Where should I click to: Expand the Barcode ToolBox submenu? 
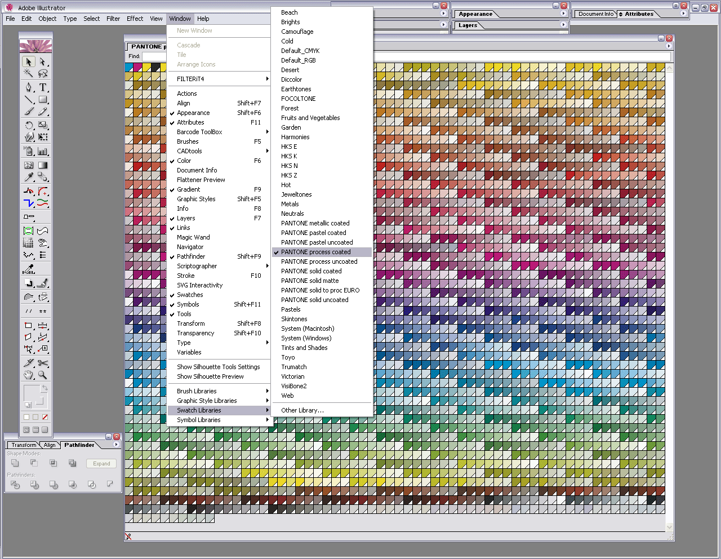tap(219, 132)
